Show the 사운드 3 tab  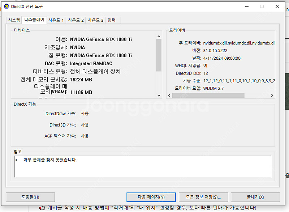click(96, 20)
